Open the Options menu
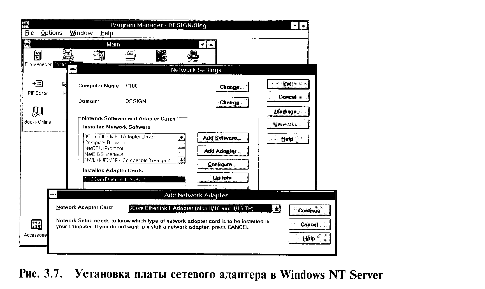This screenshot has width=485, height=289. pyautogui.click(x=51, y=33)
